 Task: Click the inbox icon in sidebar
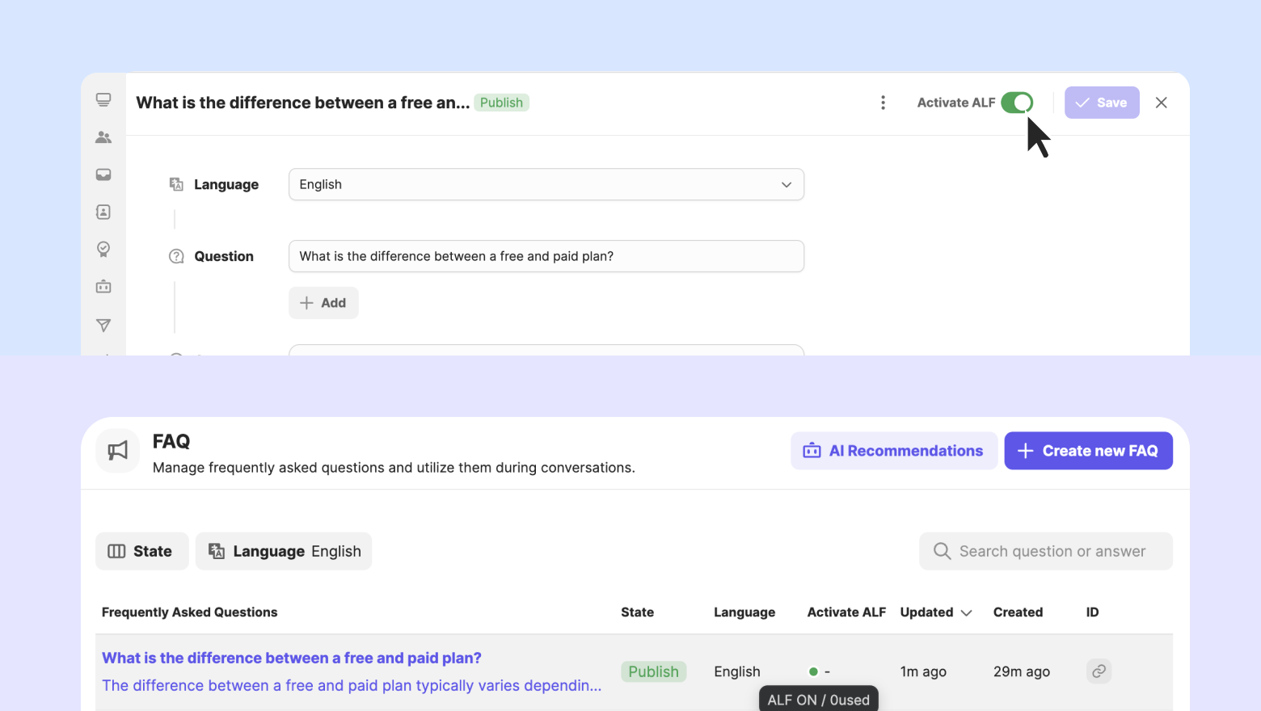coord(103,175)
